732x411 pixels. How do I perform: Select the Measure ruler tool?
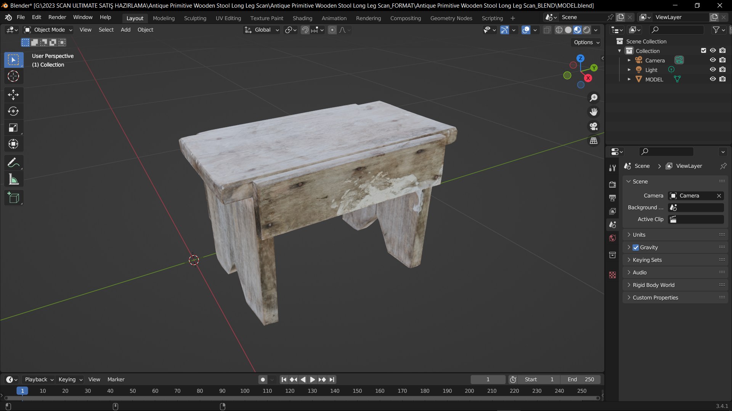[13, 179]
